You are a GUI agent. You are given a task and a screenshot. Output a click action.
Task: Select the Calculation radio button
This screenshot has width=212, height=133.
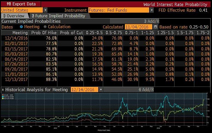pos(45,27)
